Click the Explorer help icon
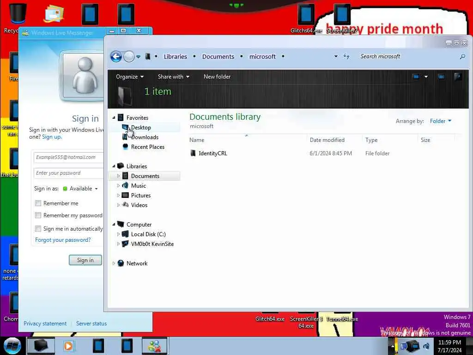The height and width of the screenshot is (355, 473). 458,77
